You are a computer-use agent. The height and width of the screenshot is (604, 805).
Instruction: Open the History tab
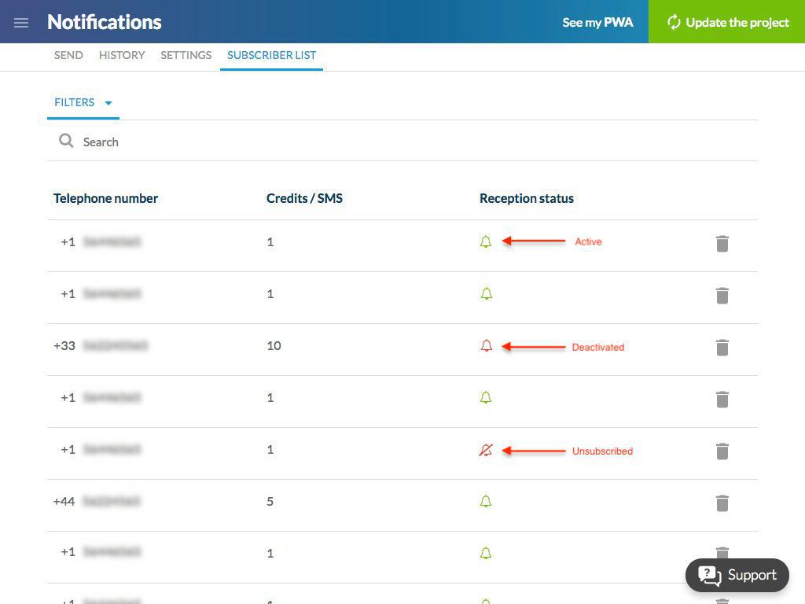pos(122,55)
